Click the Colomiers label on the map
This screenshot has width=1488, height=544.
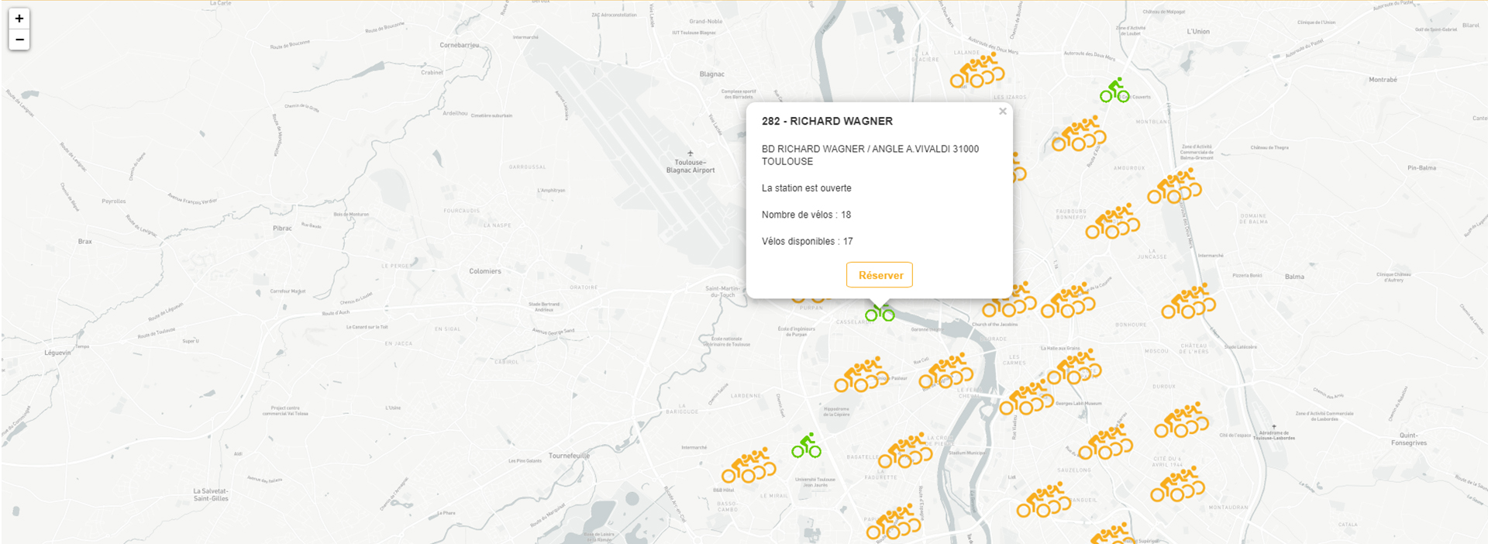coord(485,271)
